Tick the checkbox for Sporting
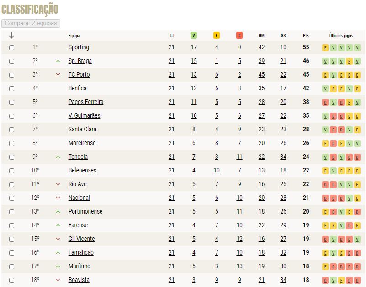This screenshot has height=287, width=366. coord(11,47)
